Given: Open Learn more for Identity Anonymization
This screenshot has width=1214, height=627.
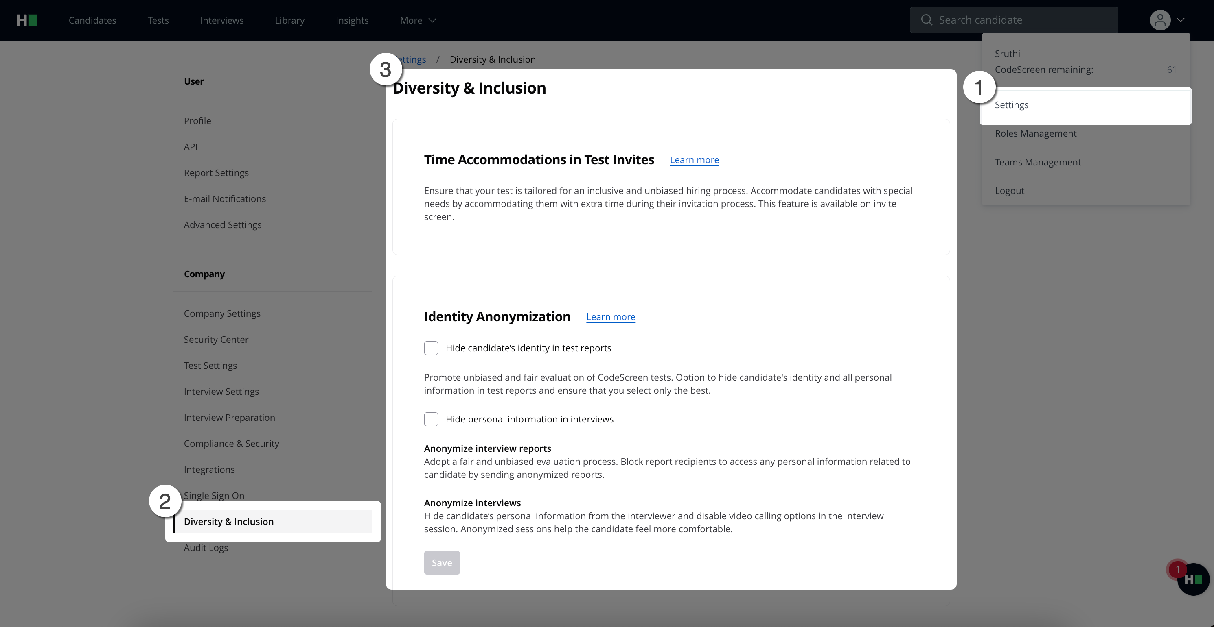Looking at the screenshot, I should tap(610, 317).
